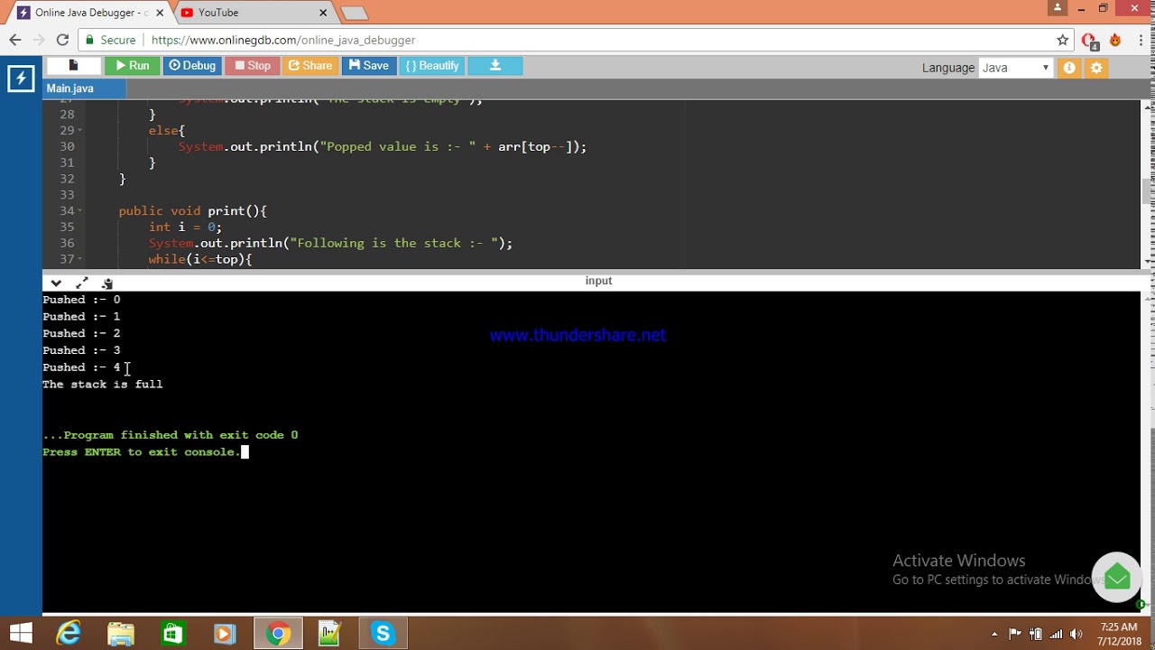Expand console to full screen arrows

81,283
